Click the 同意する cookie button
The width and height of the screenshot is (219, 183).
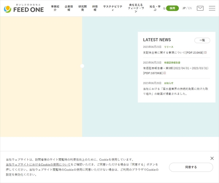point(191,167)
